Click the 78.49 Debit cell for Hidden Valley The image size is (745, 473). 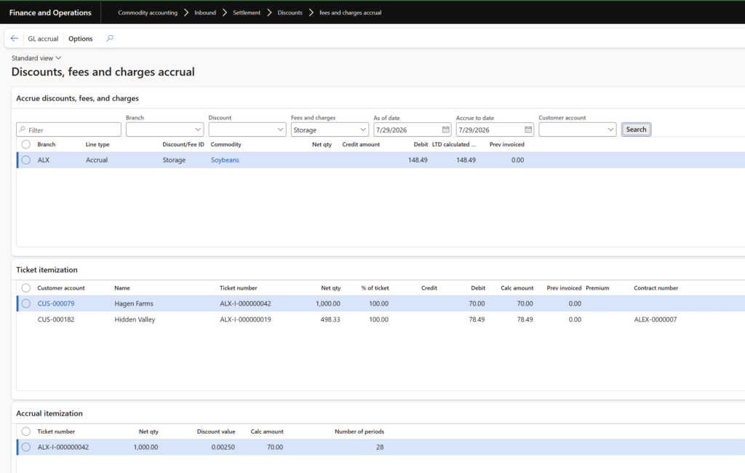point(477,319)
